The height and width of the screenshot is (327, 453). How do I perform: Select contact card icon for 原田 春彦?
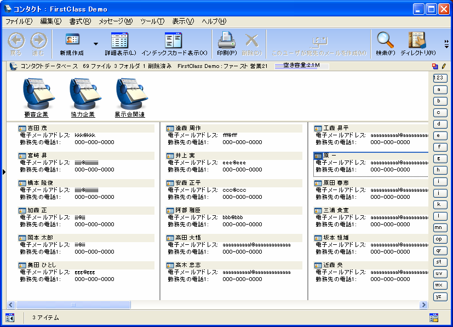(x=318, y=183)
